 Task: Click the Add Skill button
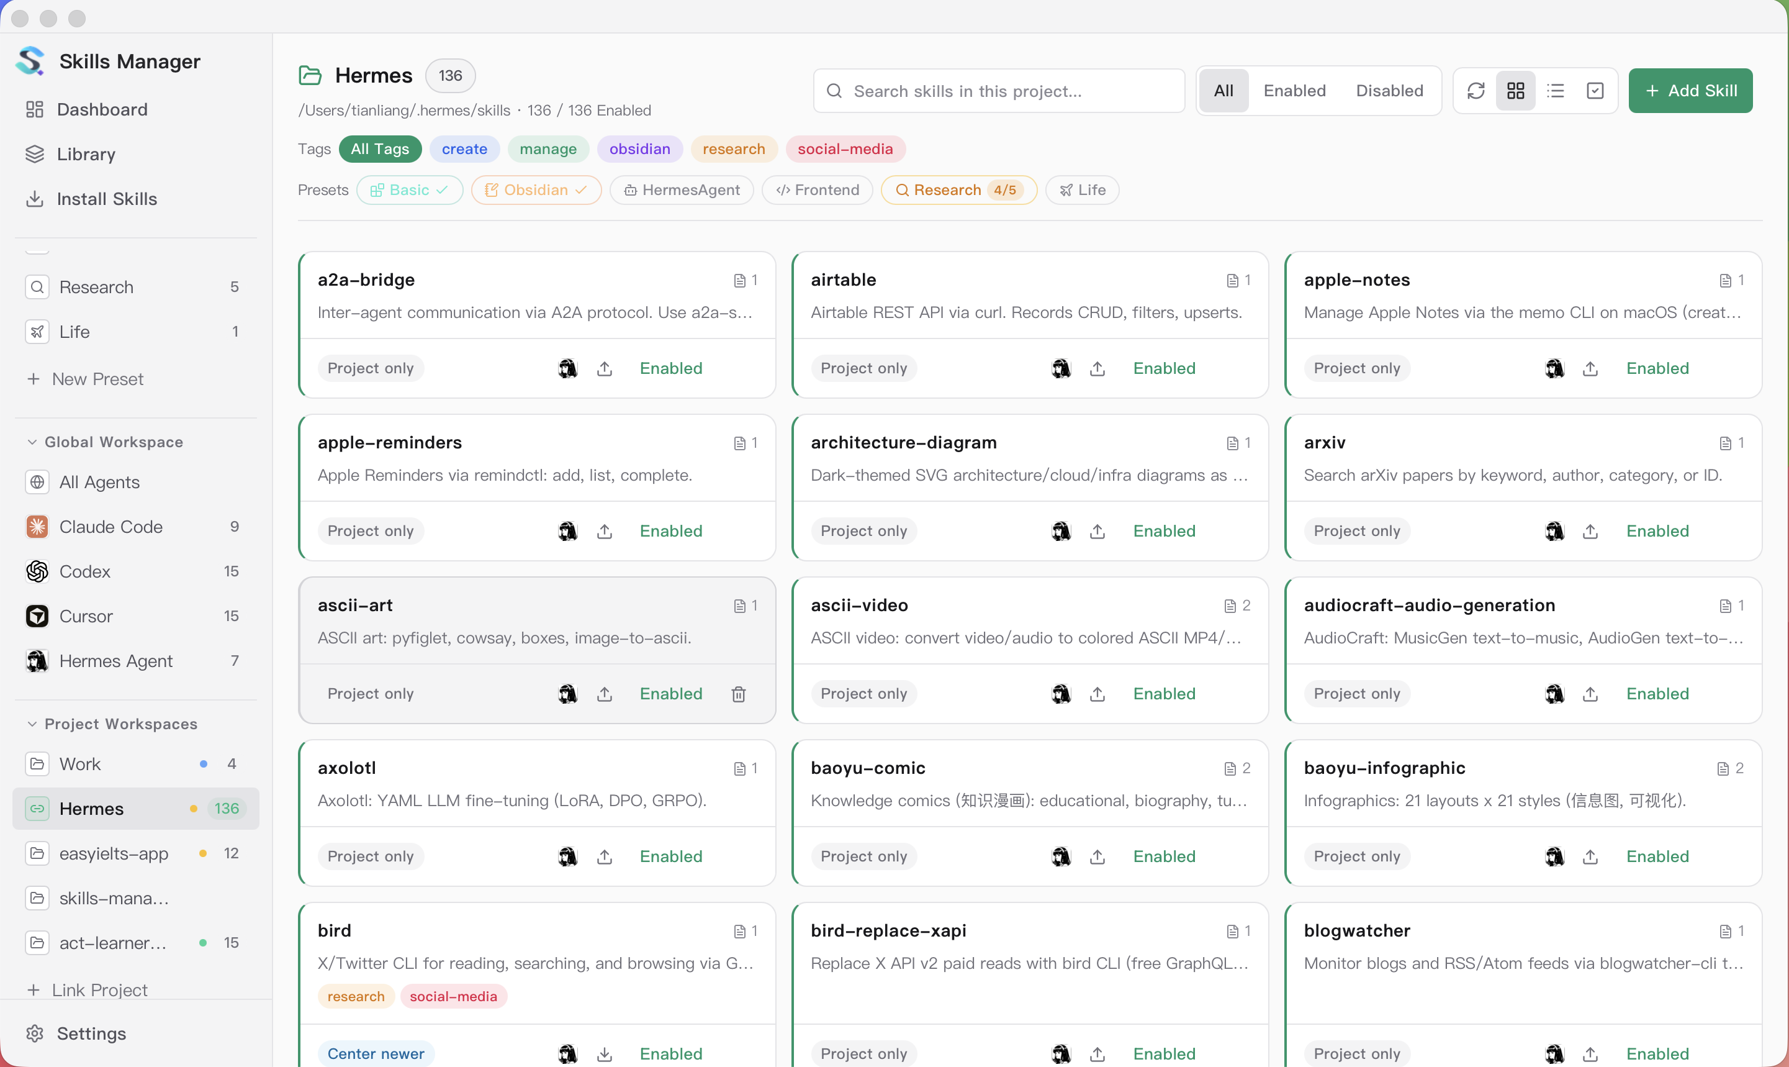[1690, 91]
